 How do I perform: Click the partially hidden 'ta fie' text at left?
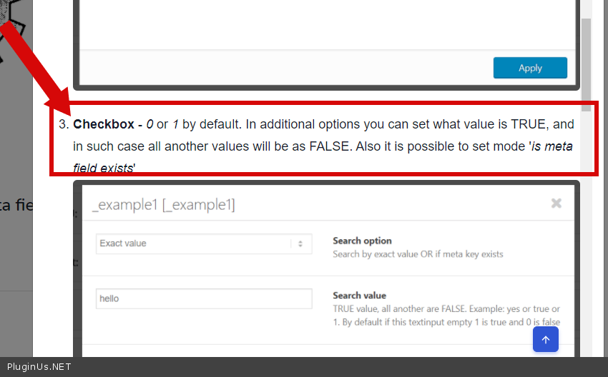pyautogui.click(x=16, y=206)
